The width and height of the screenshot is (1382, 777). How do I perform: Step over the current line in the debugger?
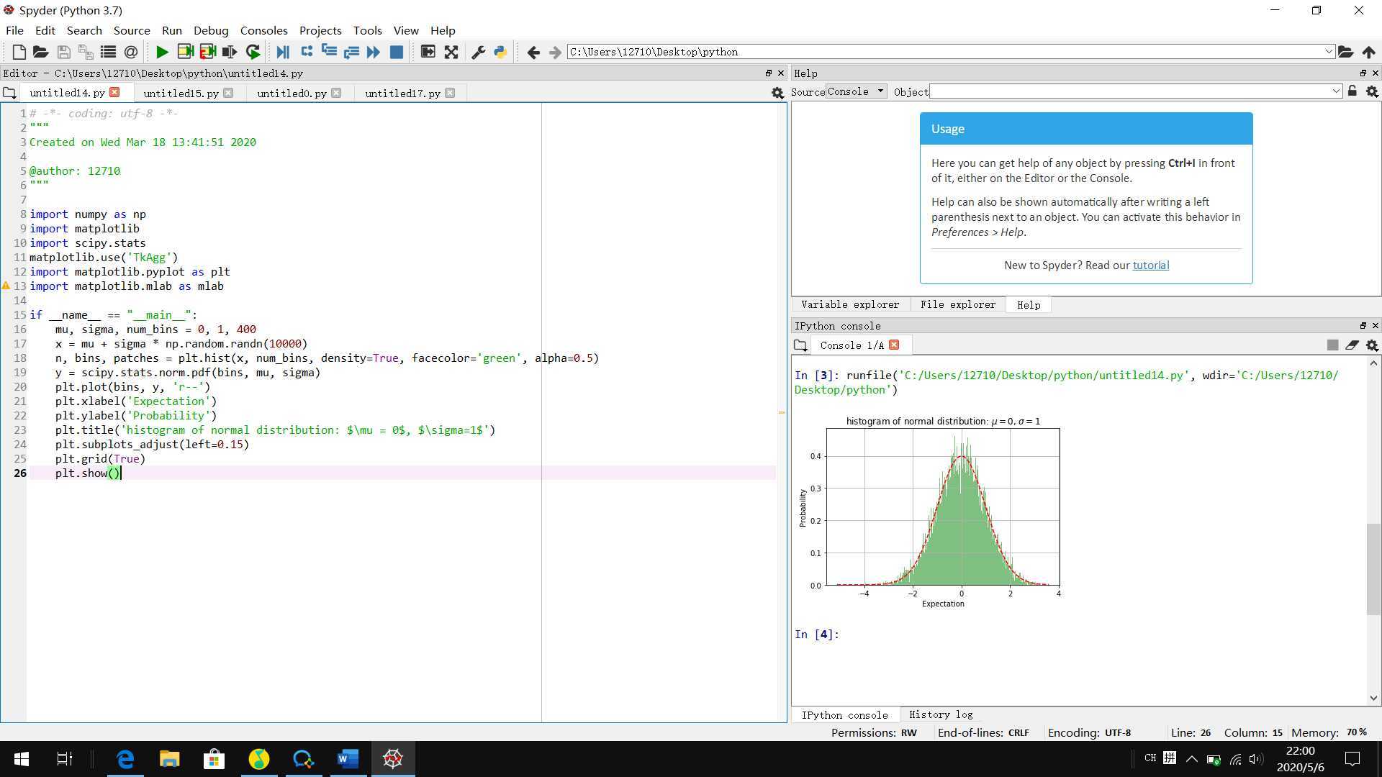[307, 52]
